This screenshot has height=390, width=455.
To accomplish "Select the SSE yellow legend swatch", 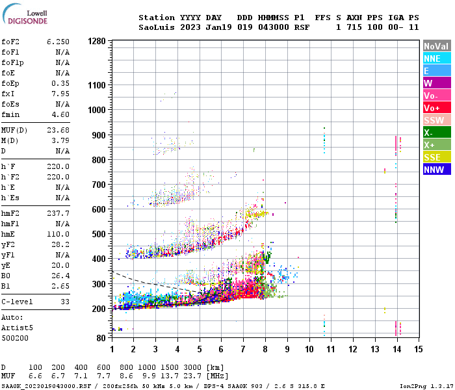I will tap(437, 157).
